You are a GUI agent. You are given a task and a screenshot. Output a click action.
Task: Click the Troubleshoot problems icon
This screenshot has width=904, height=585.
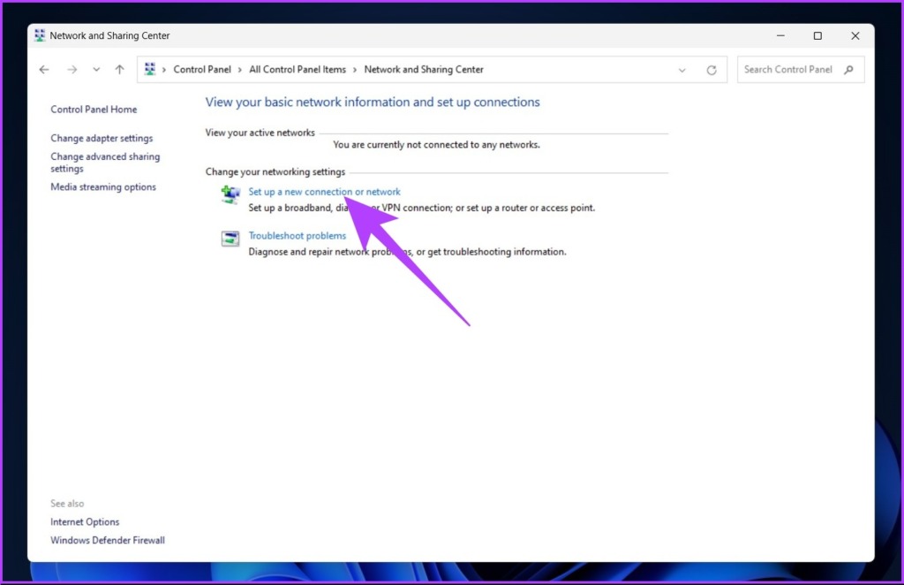coord(230,239)
